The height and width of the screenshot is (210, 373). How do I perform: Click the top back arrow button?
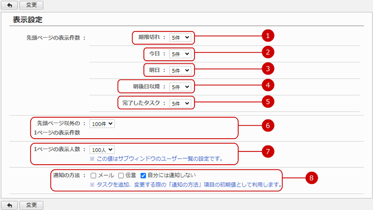click(9, 5)
